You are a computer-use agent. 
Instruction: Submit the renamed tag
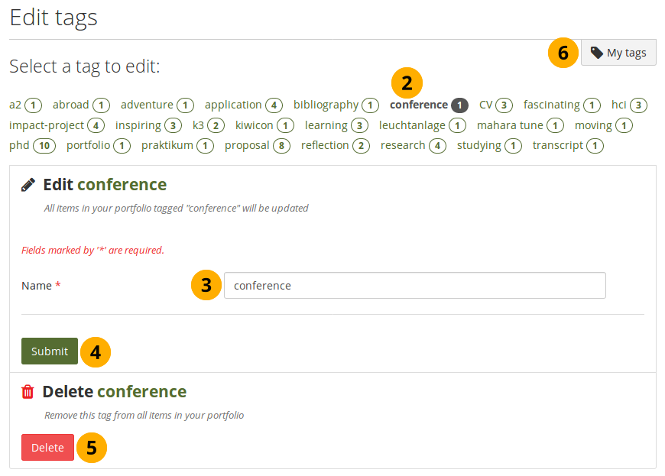50,351
